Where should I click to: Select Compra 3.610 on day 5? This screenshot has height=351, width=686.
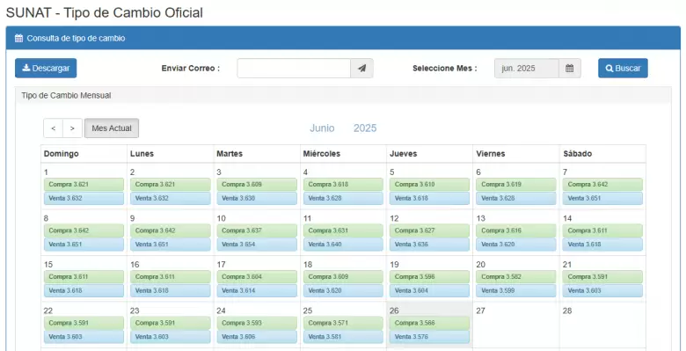pos(429,184)
